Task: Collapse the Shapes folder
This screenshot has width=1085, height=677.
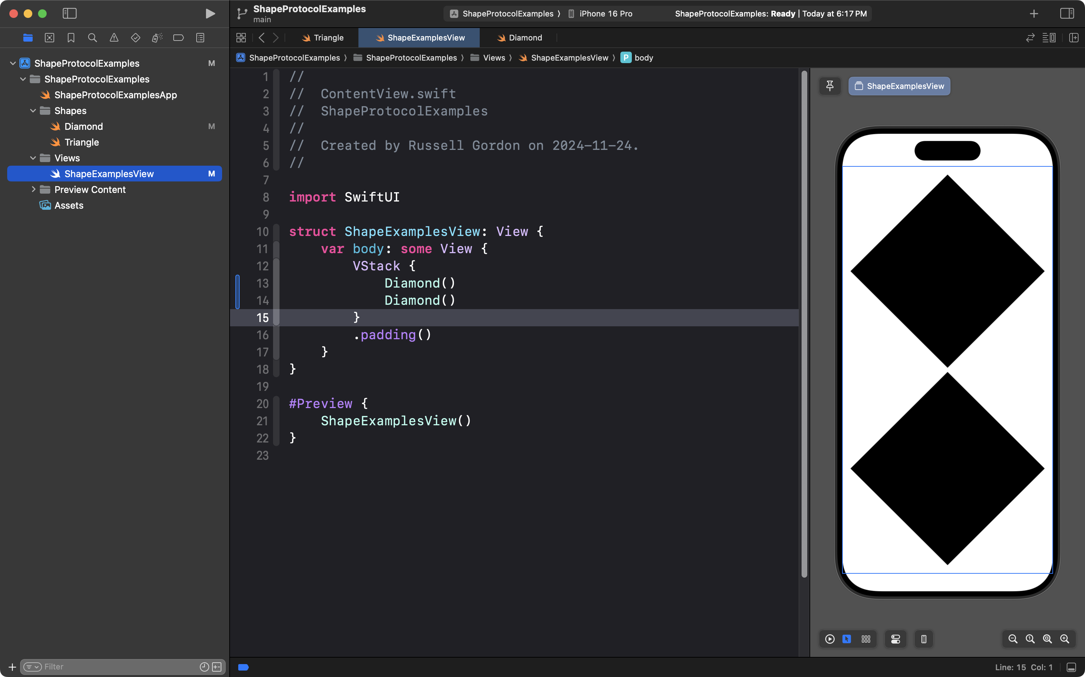Action: pyautogui.click(x=33, y=110)
